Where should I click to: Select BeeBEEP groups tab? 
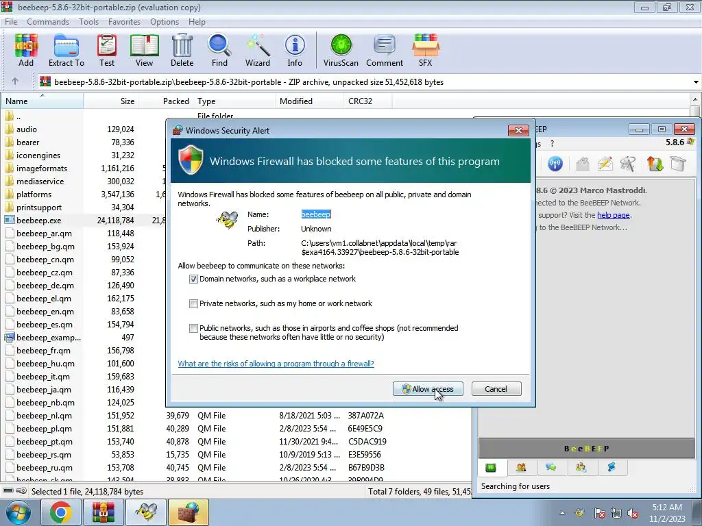[x=581, y=468]
